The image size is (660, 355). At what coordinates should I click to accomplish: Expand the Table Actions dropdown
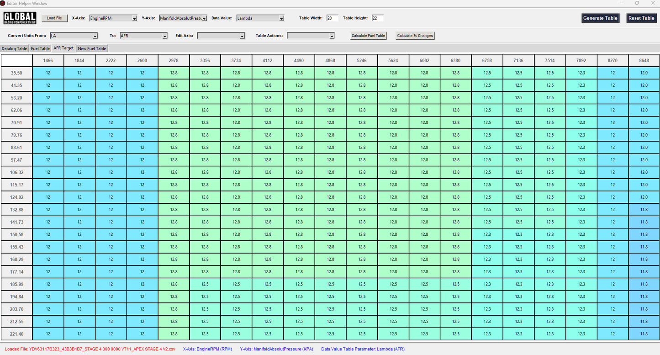click(311, 36)
